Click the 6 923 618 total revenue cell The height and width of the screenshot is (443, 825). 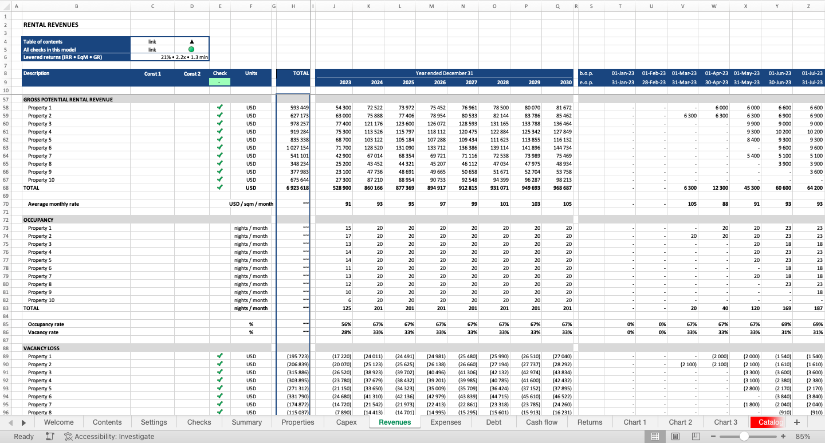coord(293,187)
